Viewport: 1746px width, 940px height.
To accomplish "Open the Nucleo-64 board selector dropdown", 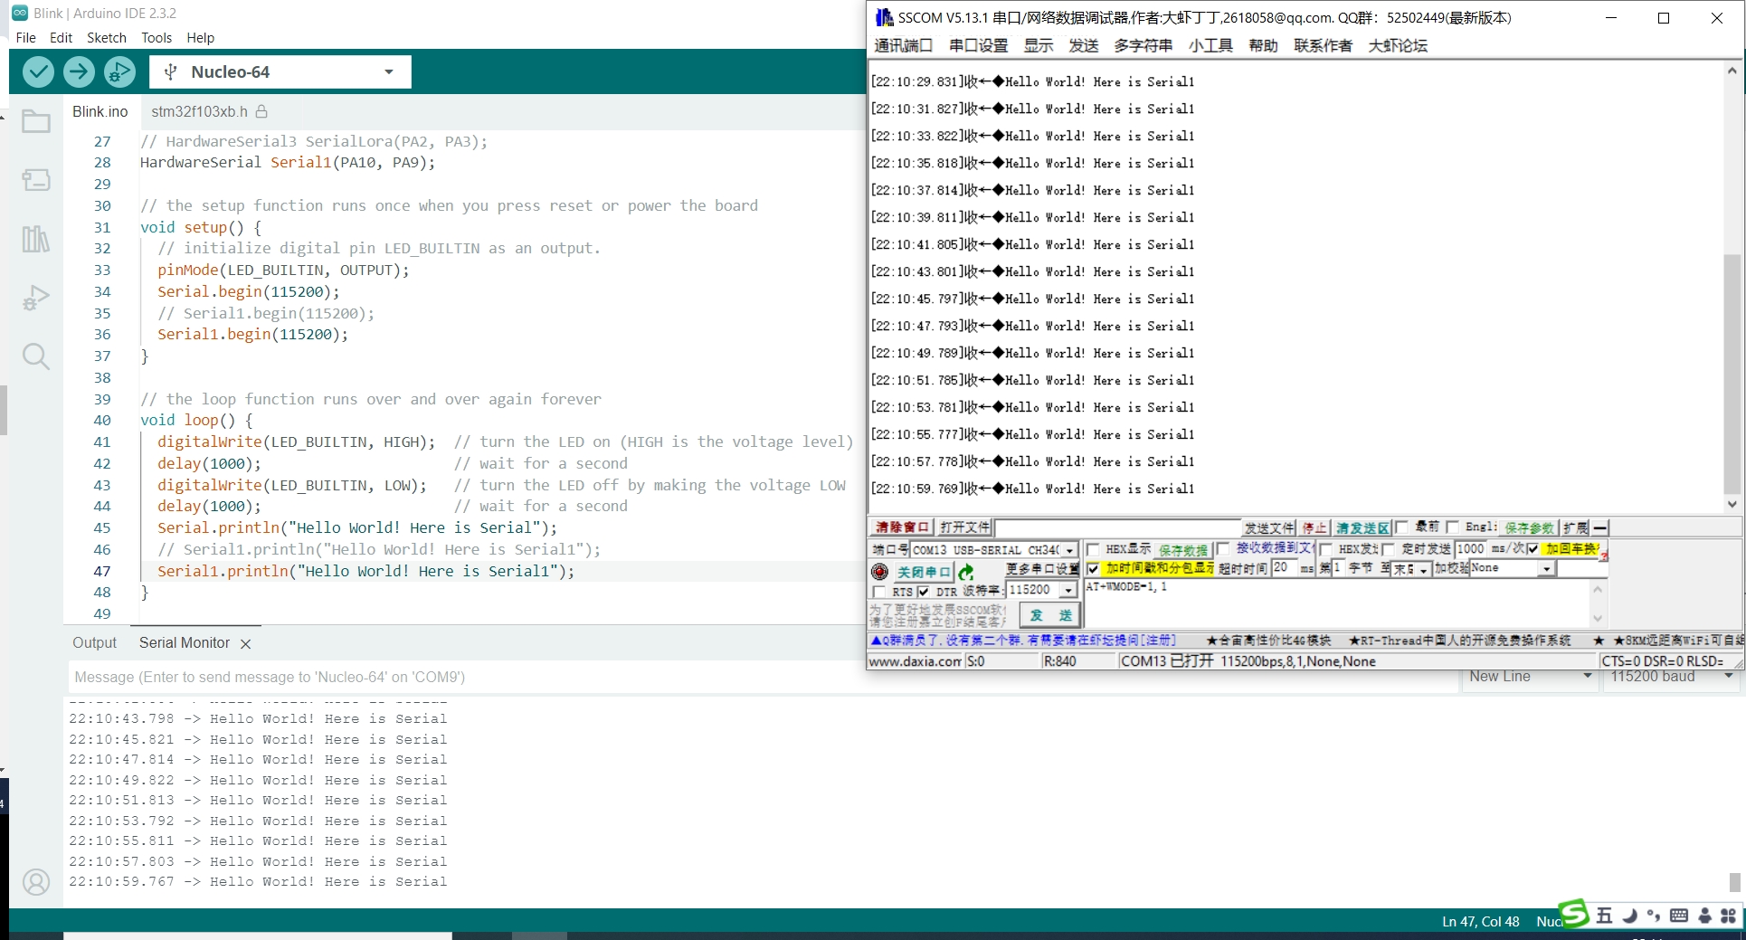I will (x=280, y=71).
